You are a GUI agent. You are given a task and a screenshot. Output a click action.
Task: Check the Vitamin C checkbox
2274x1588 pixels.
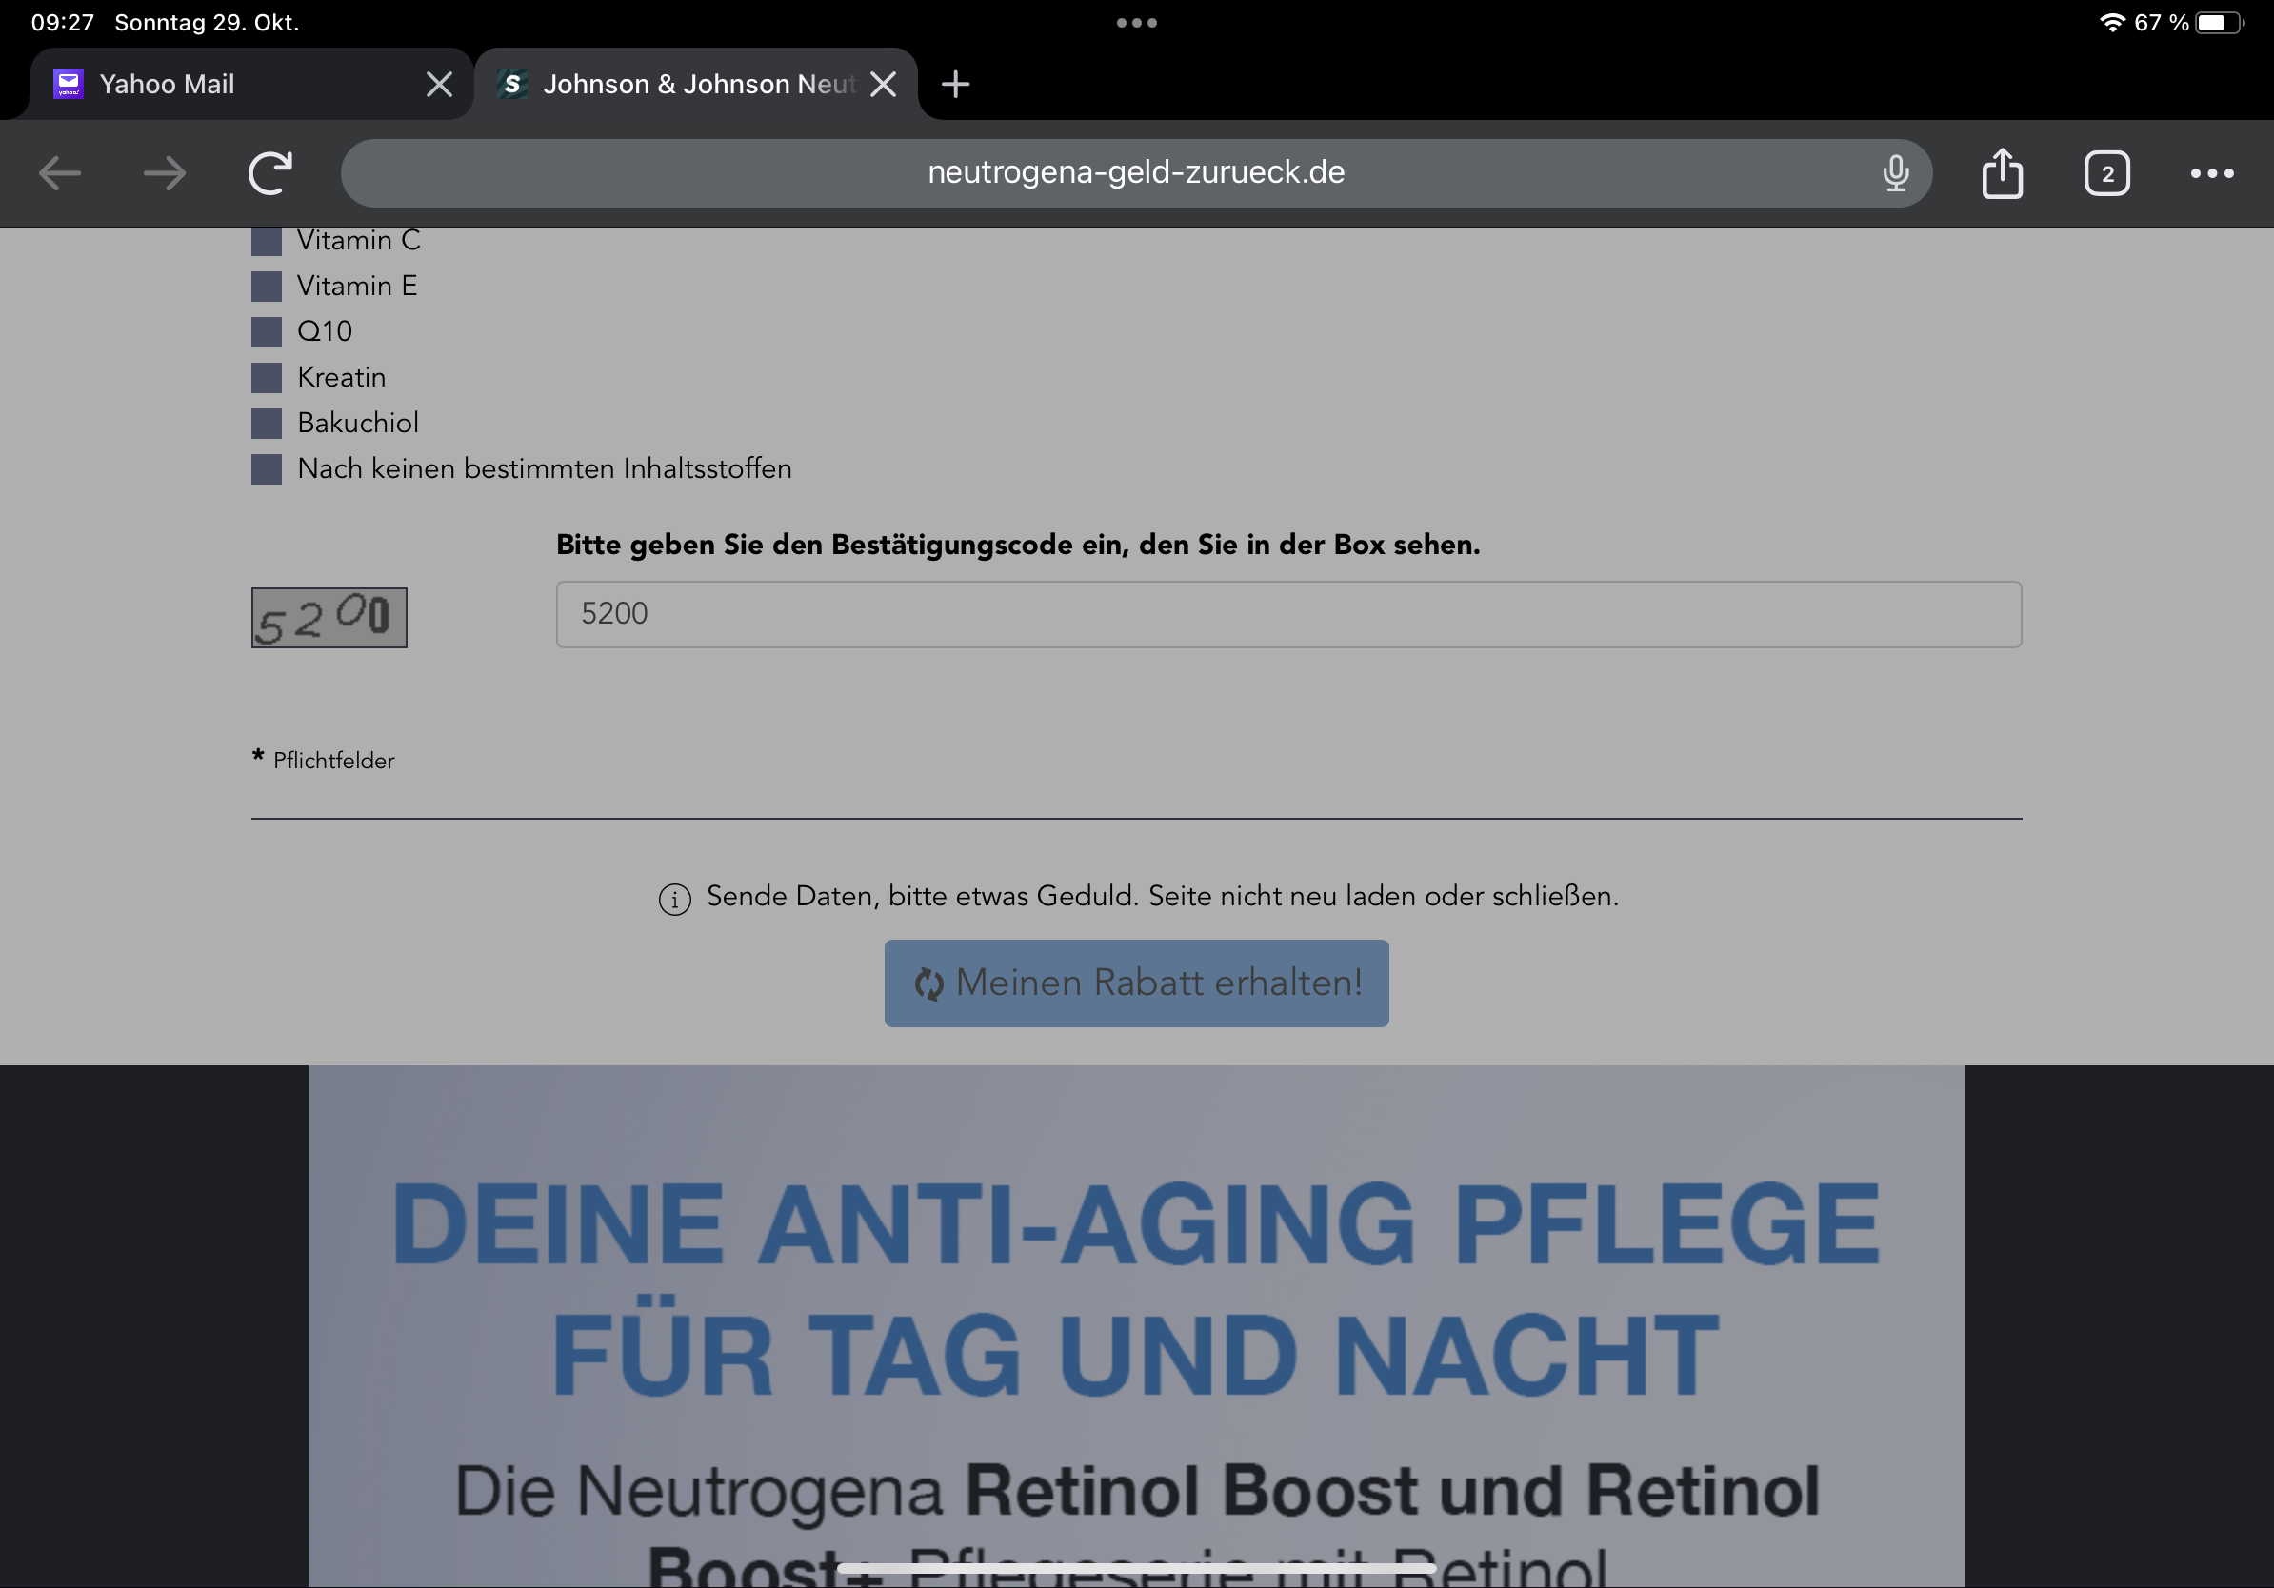tap(267, 241)
